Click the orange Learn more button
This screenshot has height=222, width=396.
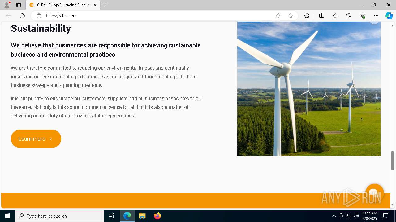tap(36, 139)
